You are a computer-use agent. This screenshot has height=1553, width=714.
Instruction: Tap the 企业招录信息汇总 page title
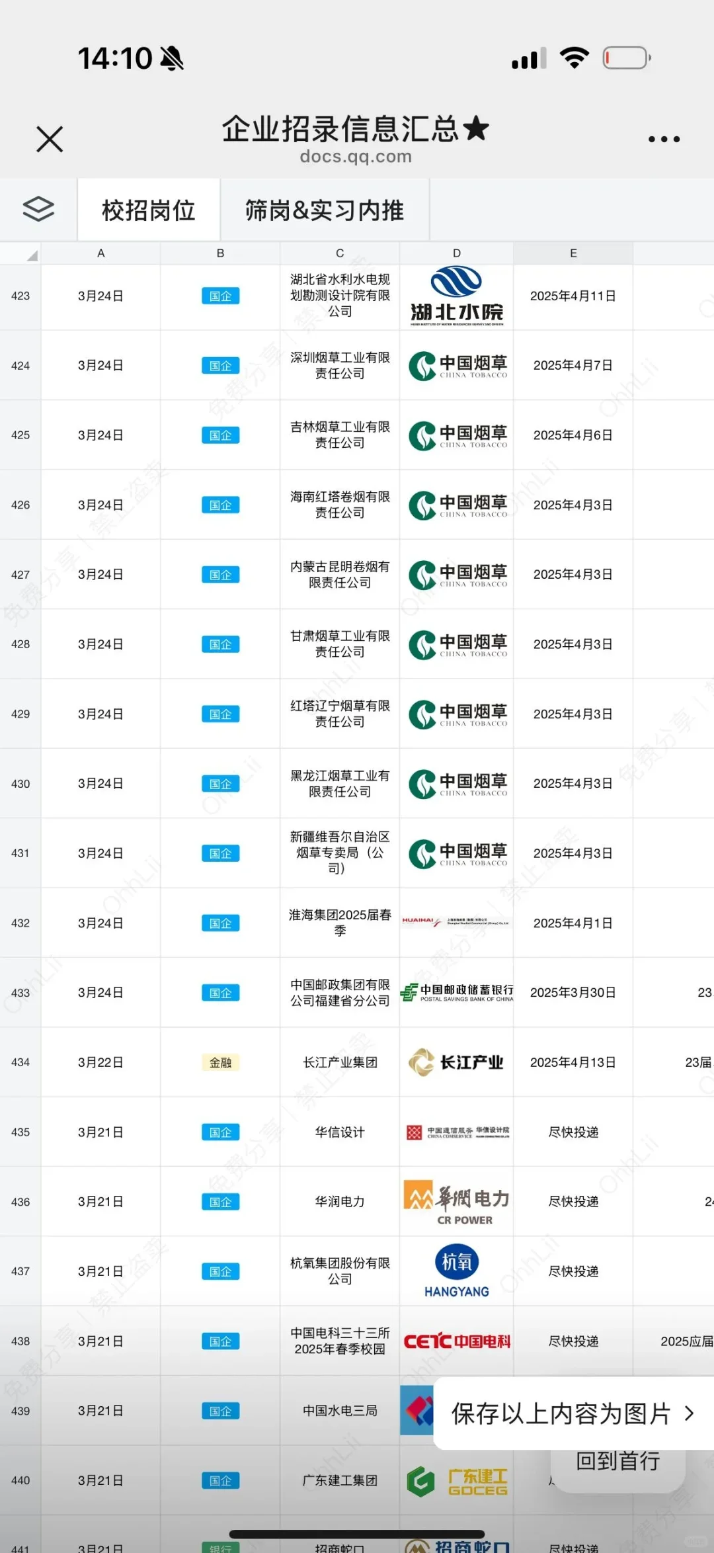click(x=356, y=128)
